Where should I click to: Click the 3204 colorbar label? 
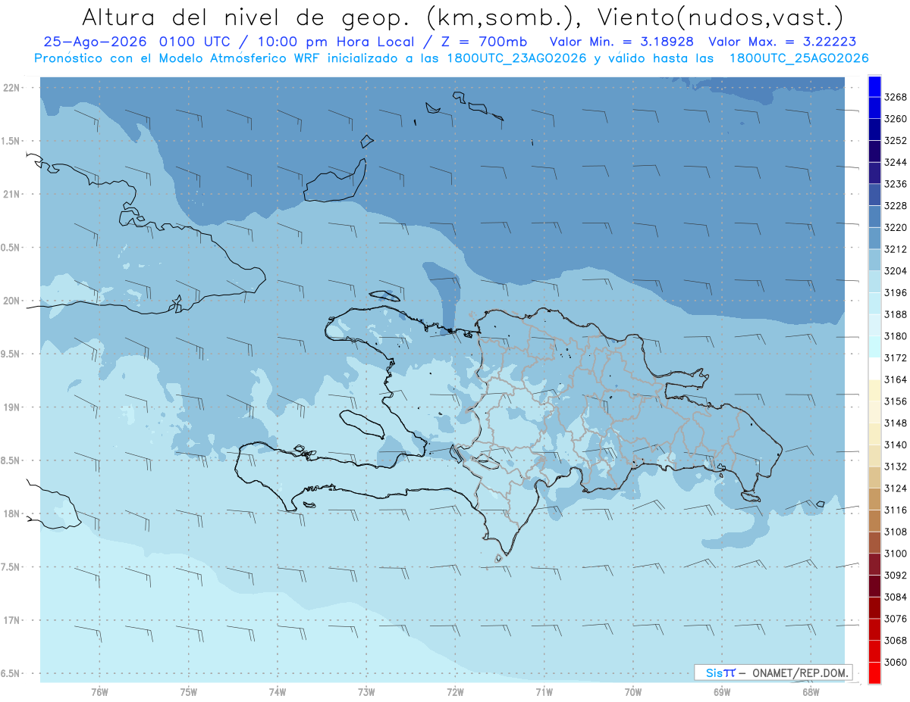click(896, 271)
